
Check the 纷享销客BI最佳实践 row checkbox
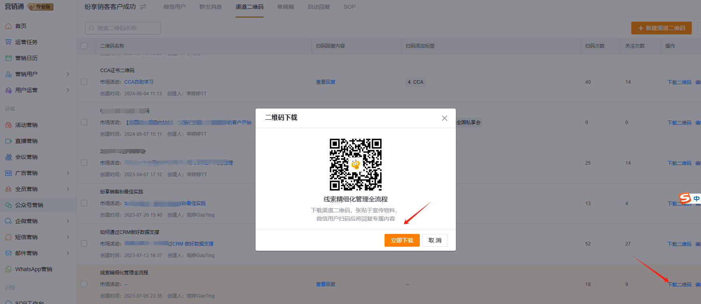[x=84, y=203]
